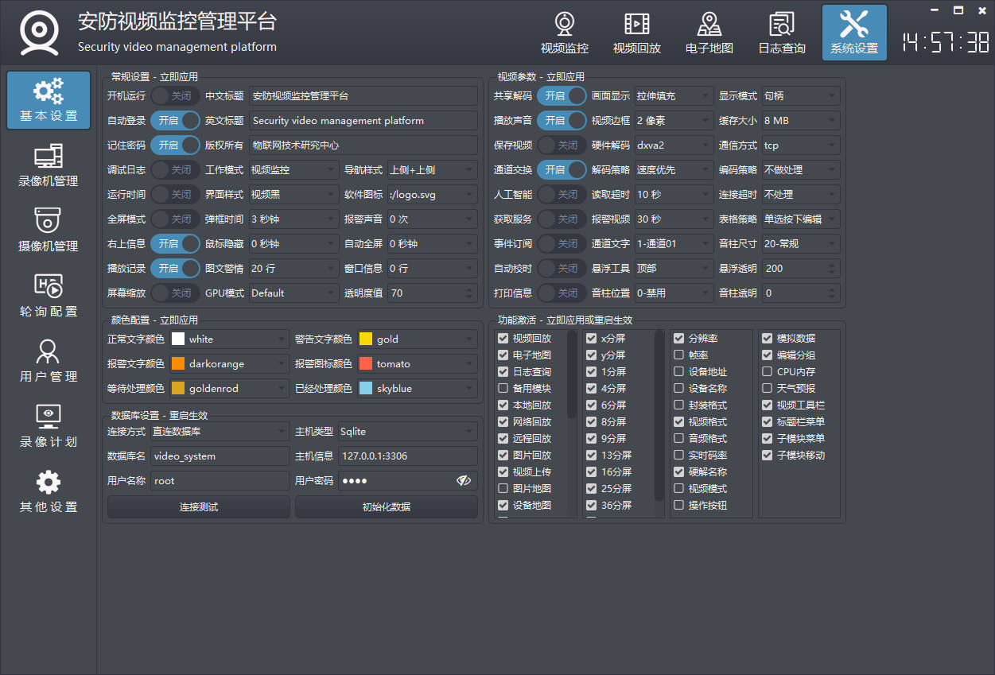Image resolution: width=995 pixels, height=675 pixels.
Task: Select 摄像机管理 camera management in sidebar
Action: (x=49, y=231)
